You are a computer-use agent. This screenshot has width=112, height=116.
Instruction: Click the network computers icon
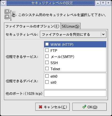coord(10,15)
